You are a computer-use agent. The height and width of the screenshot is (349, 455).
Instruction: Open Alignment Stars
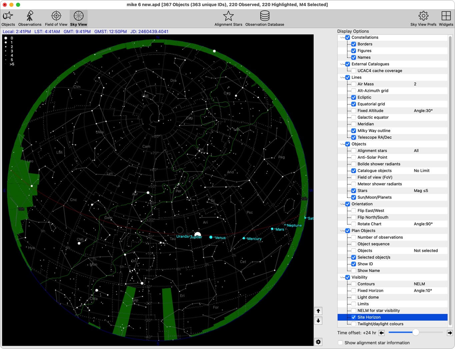pos(228,19)
